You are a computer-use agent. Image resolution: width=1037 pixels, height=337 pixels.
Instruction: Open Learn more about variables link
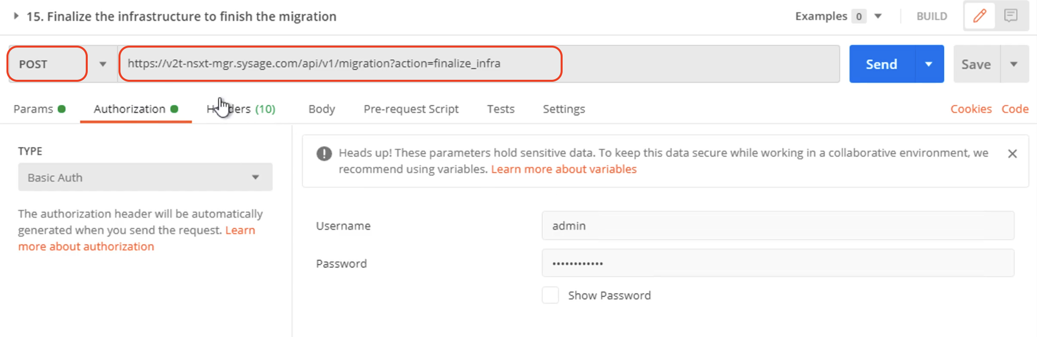pos(564,169)
